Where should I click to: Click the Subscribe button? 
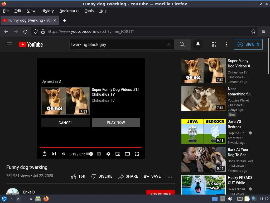161,192
